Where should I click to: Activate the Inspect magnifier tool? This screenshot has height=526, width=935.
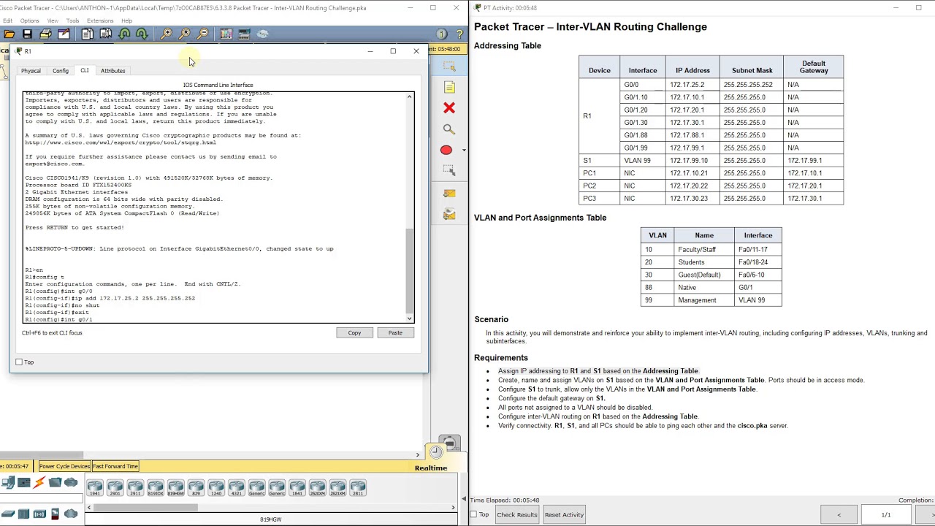point(449,129)
